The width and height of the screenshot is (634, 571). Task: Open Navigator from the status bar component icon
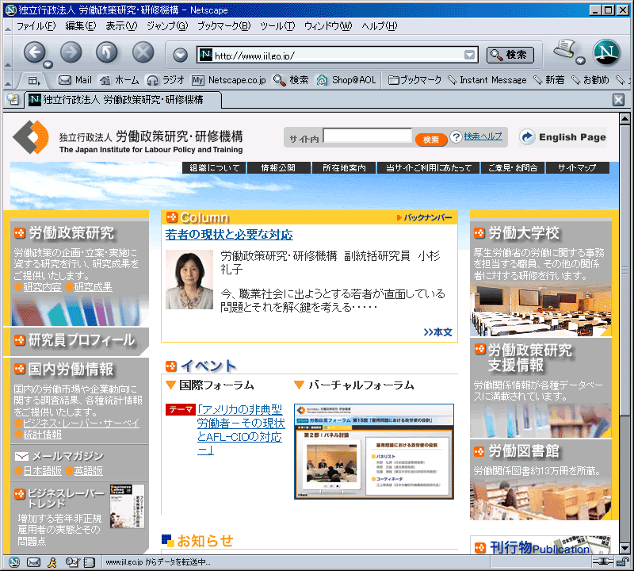(14, 562)
